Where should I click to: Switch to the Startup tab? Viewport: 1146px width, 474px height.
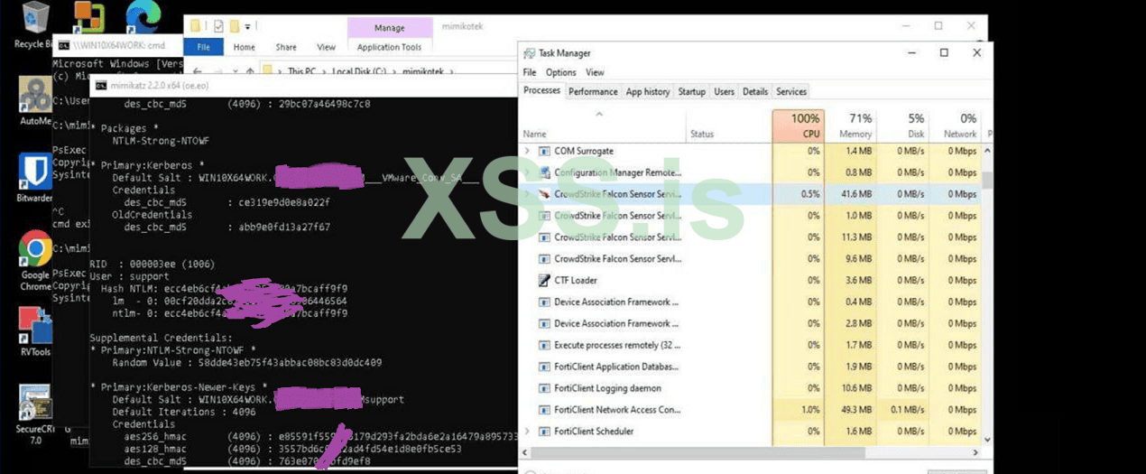point(691,91)
